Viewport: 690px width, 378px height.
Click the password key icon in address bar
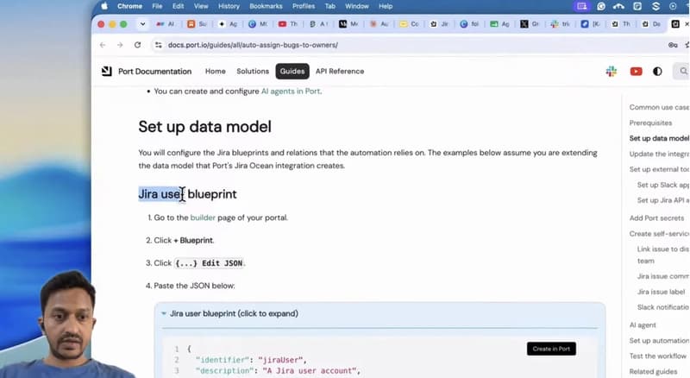pyautogui.click(x=673, y=45)
